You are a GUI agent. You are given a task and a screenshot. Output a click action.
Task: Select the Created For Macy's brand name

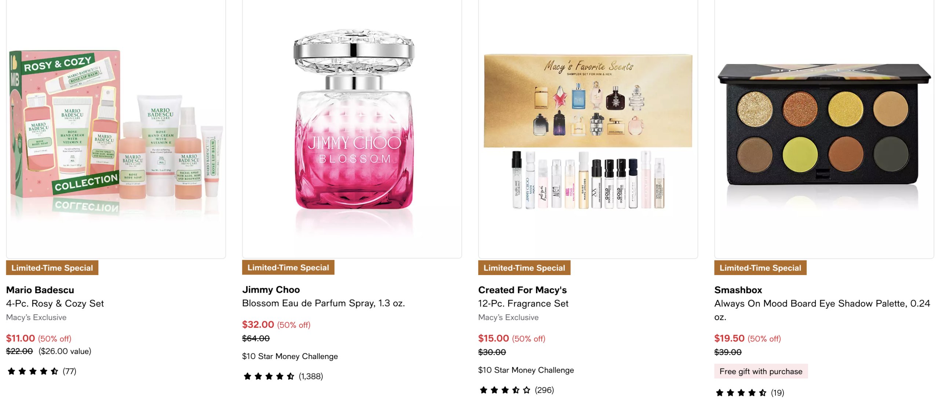[x=522, y=290]
